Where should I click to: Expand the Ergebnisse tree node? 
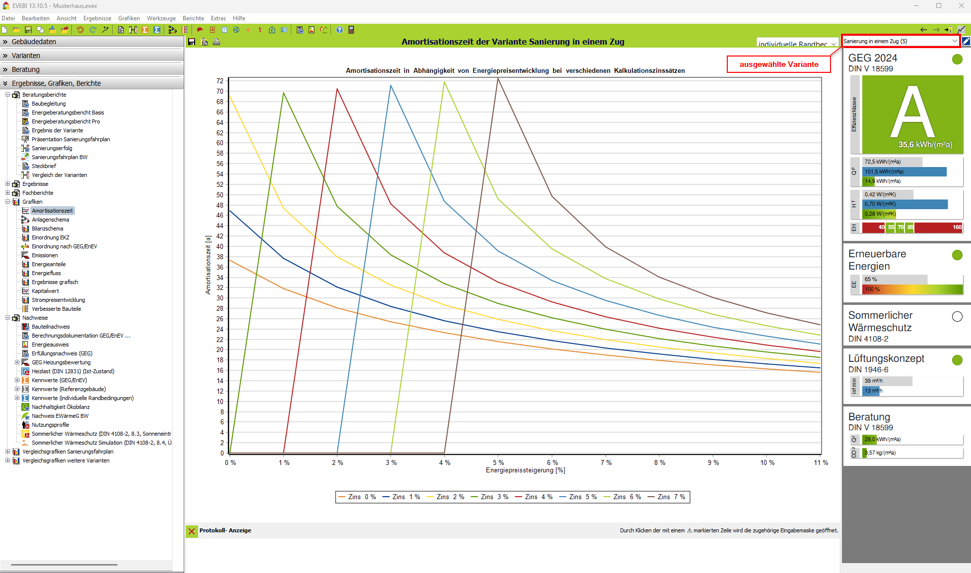pos(7,184)
